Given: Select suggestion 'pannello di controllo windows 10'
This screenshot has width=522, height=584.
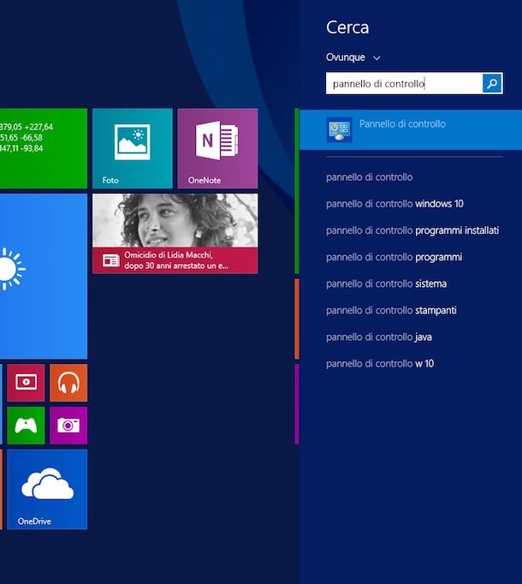Looking at the screenshot, I should 394,204.
